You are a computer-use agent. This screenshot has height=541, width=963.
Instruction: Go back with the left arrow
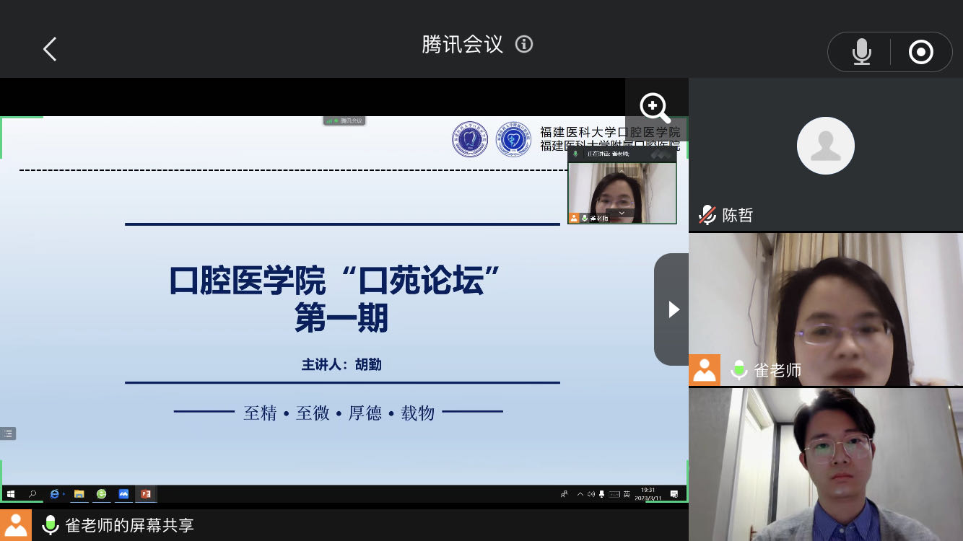pos(49,50)
